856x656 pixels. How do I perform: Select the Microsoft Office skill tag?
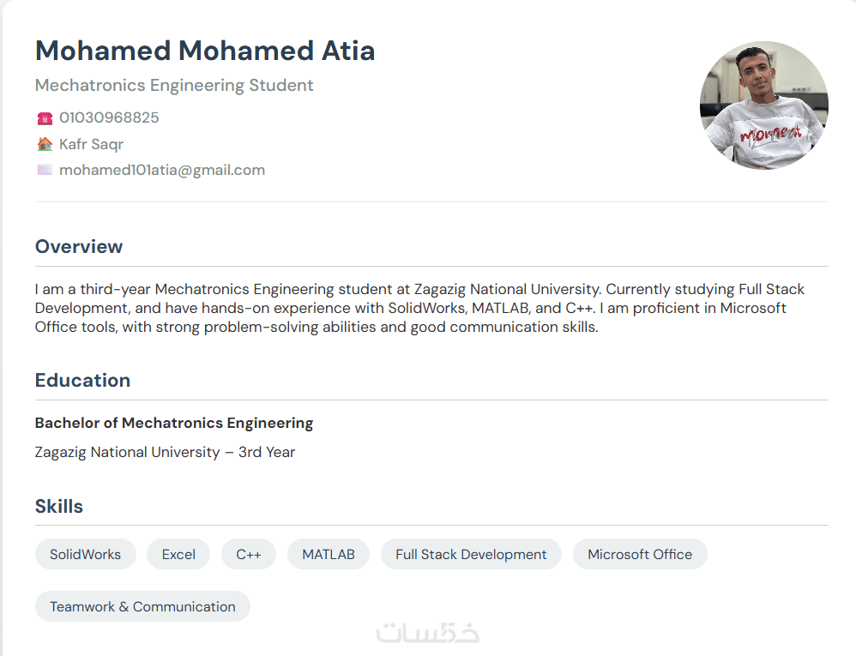[640, 554]
